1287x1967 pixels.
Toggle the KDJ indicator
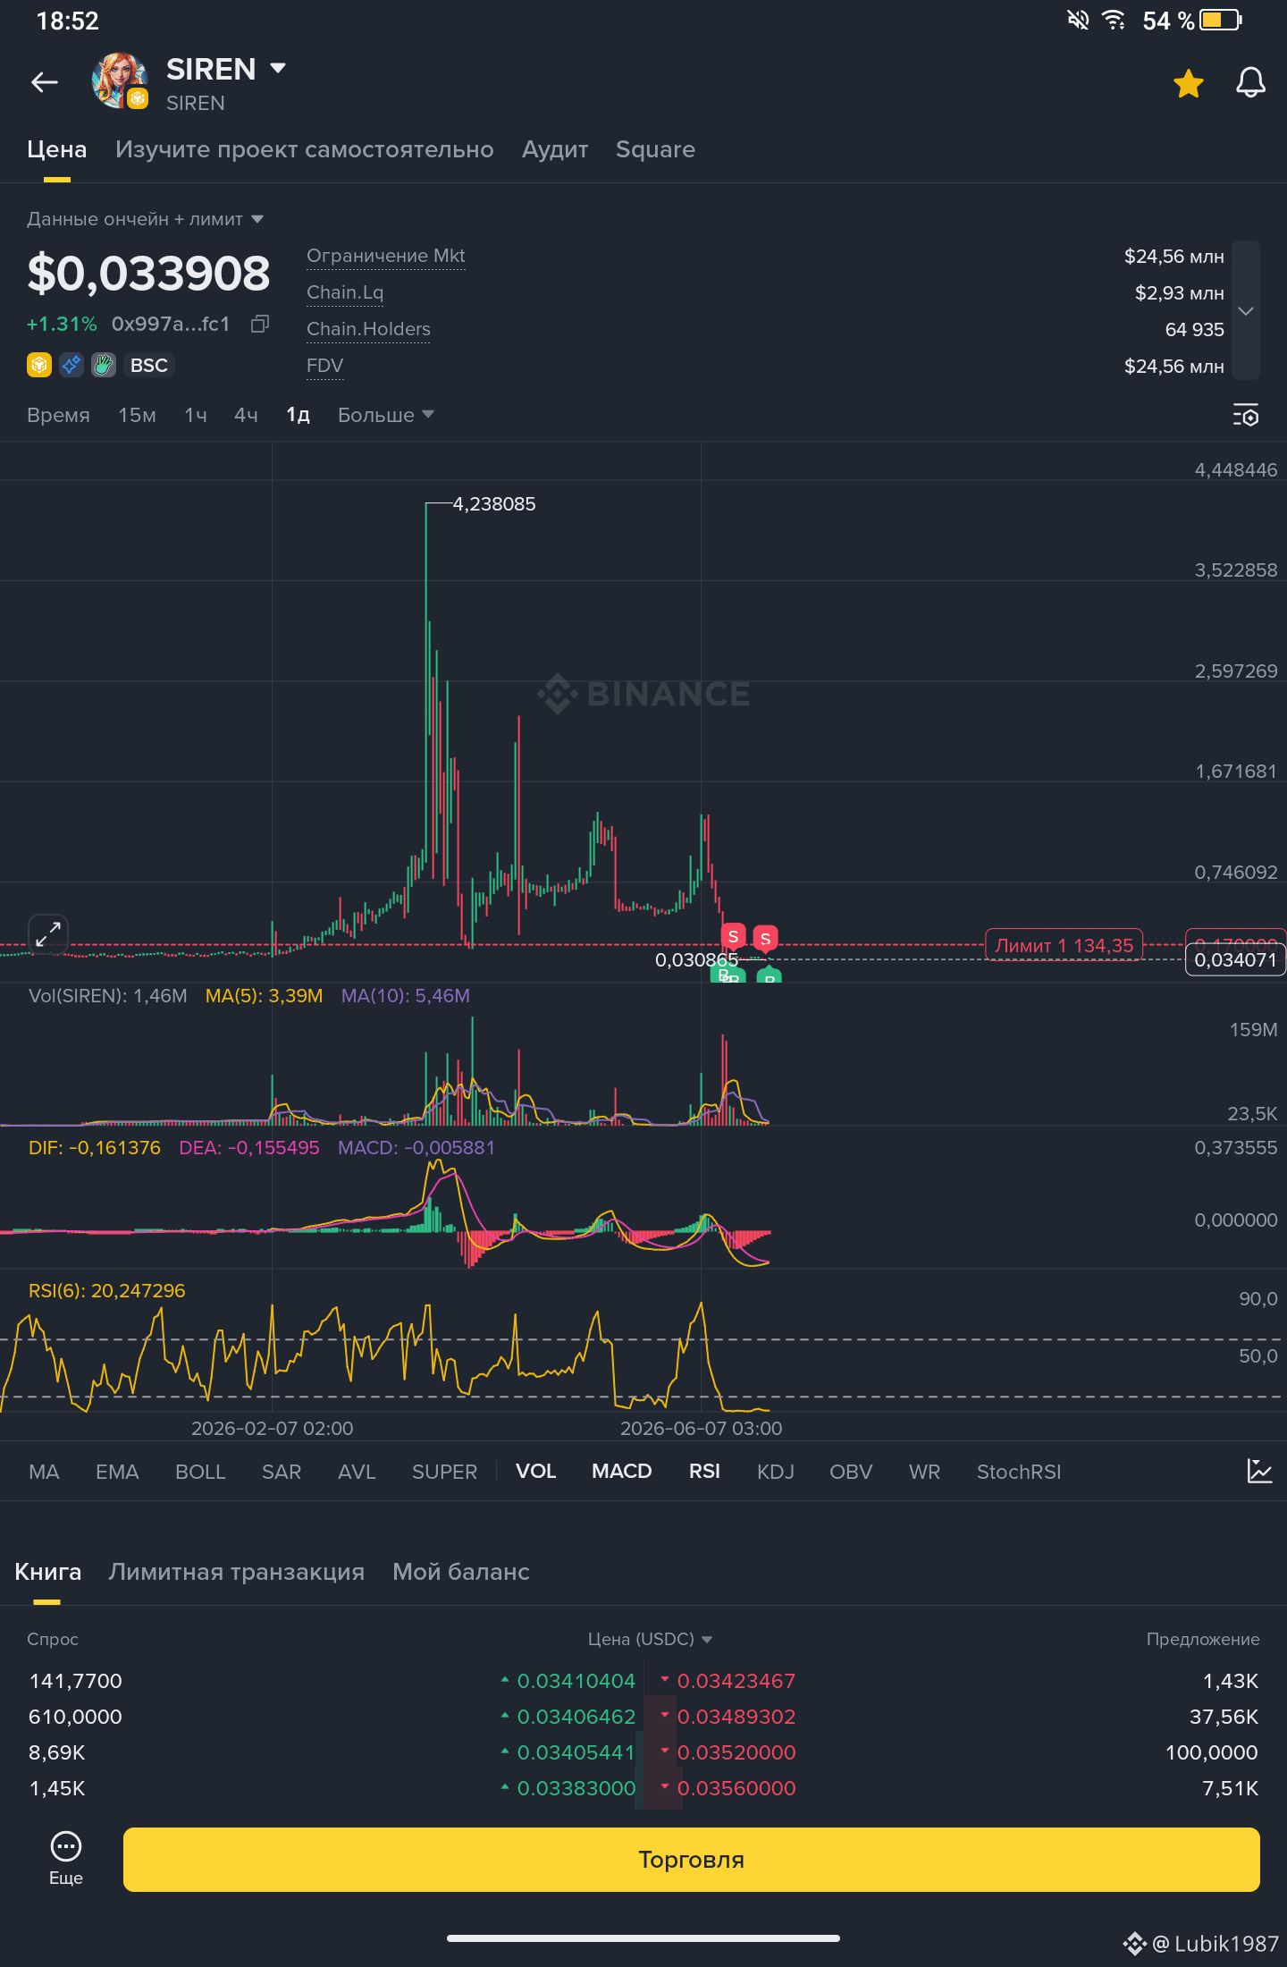[776, 1472]
